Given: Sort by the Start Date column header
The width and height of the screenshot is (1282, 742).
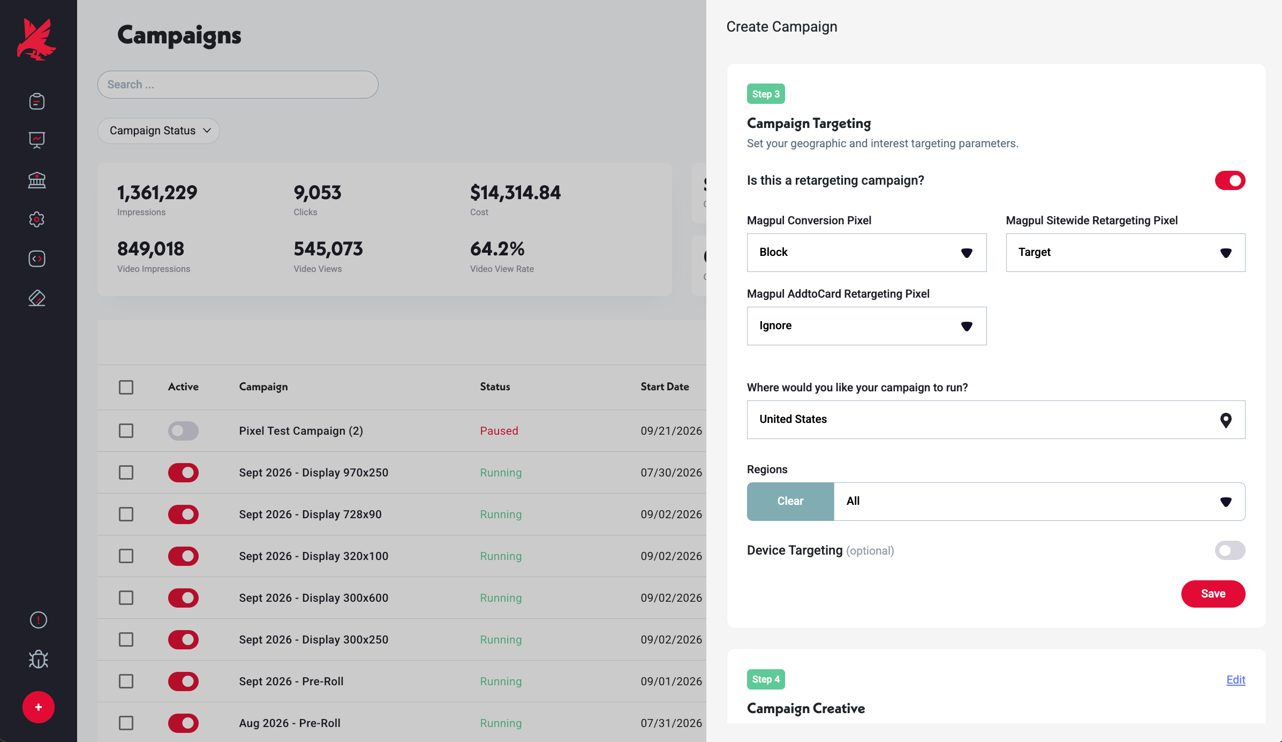Looking at the screenshot, I should (x=665, y=387).
